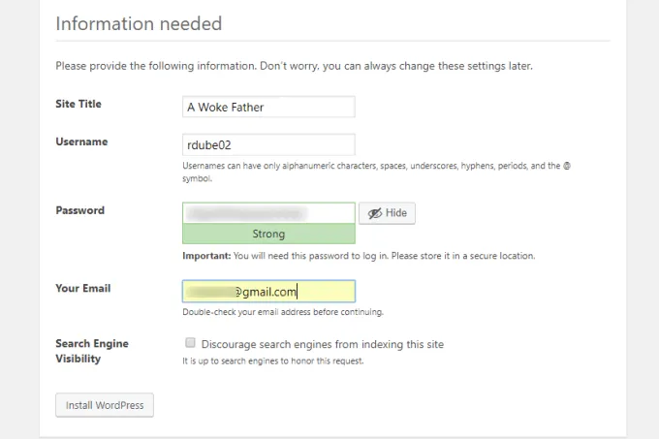This screenshot has height=439, width=659.
Task: Click the 'Site Title' field label
Action: 78,104
